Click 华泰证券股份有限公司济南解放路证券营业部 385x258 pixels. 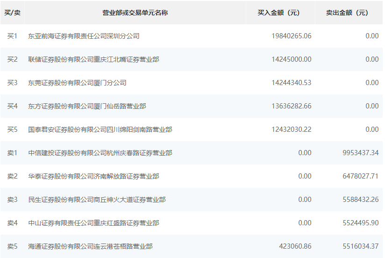[93, 176]
